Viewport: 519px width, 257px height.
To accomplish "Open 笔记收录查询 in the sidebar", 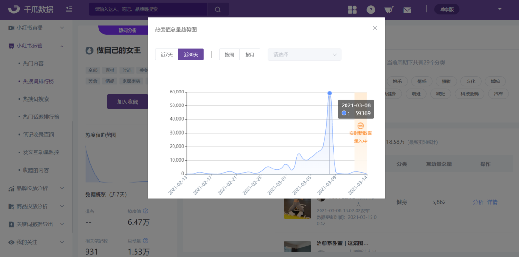I will click(x=38, y=135).
